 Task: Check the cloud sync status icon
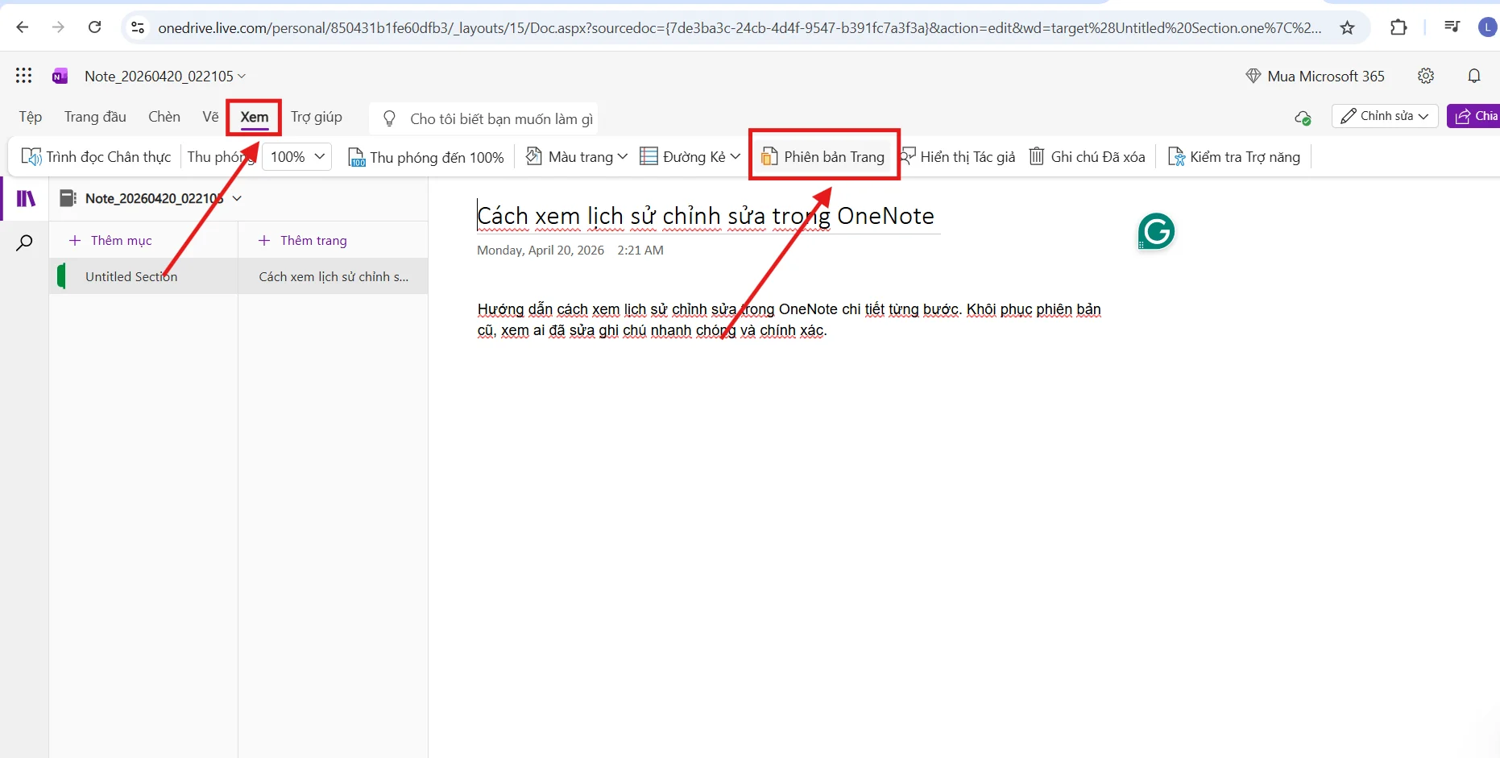pos(1303,118)
